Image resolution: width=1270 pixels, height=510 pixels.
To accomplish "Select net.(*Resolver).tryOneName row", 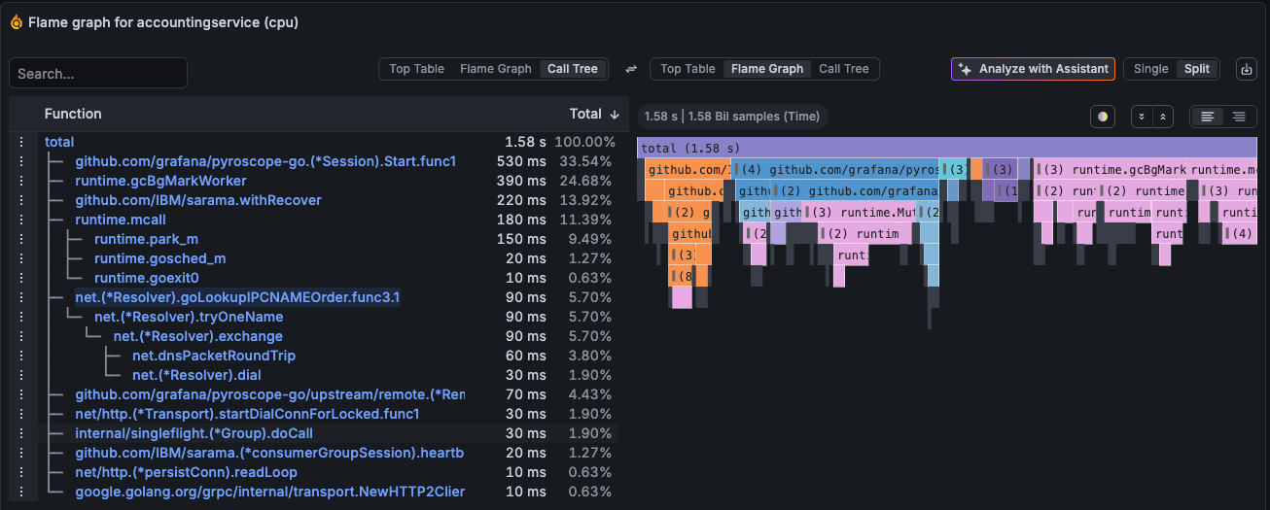I will 189,317.
